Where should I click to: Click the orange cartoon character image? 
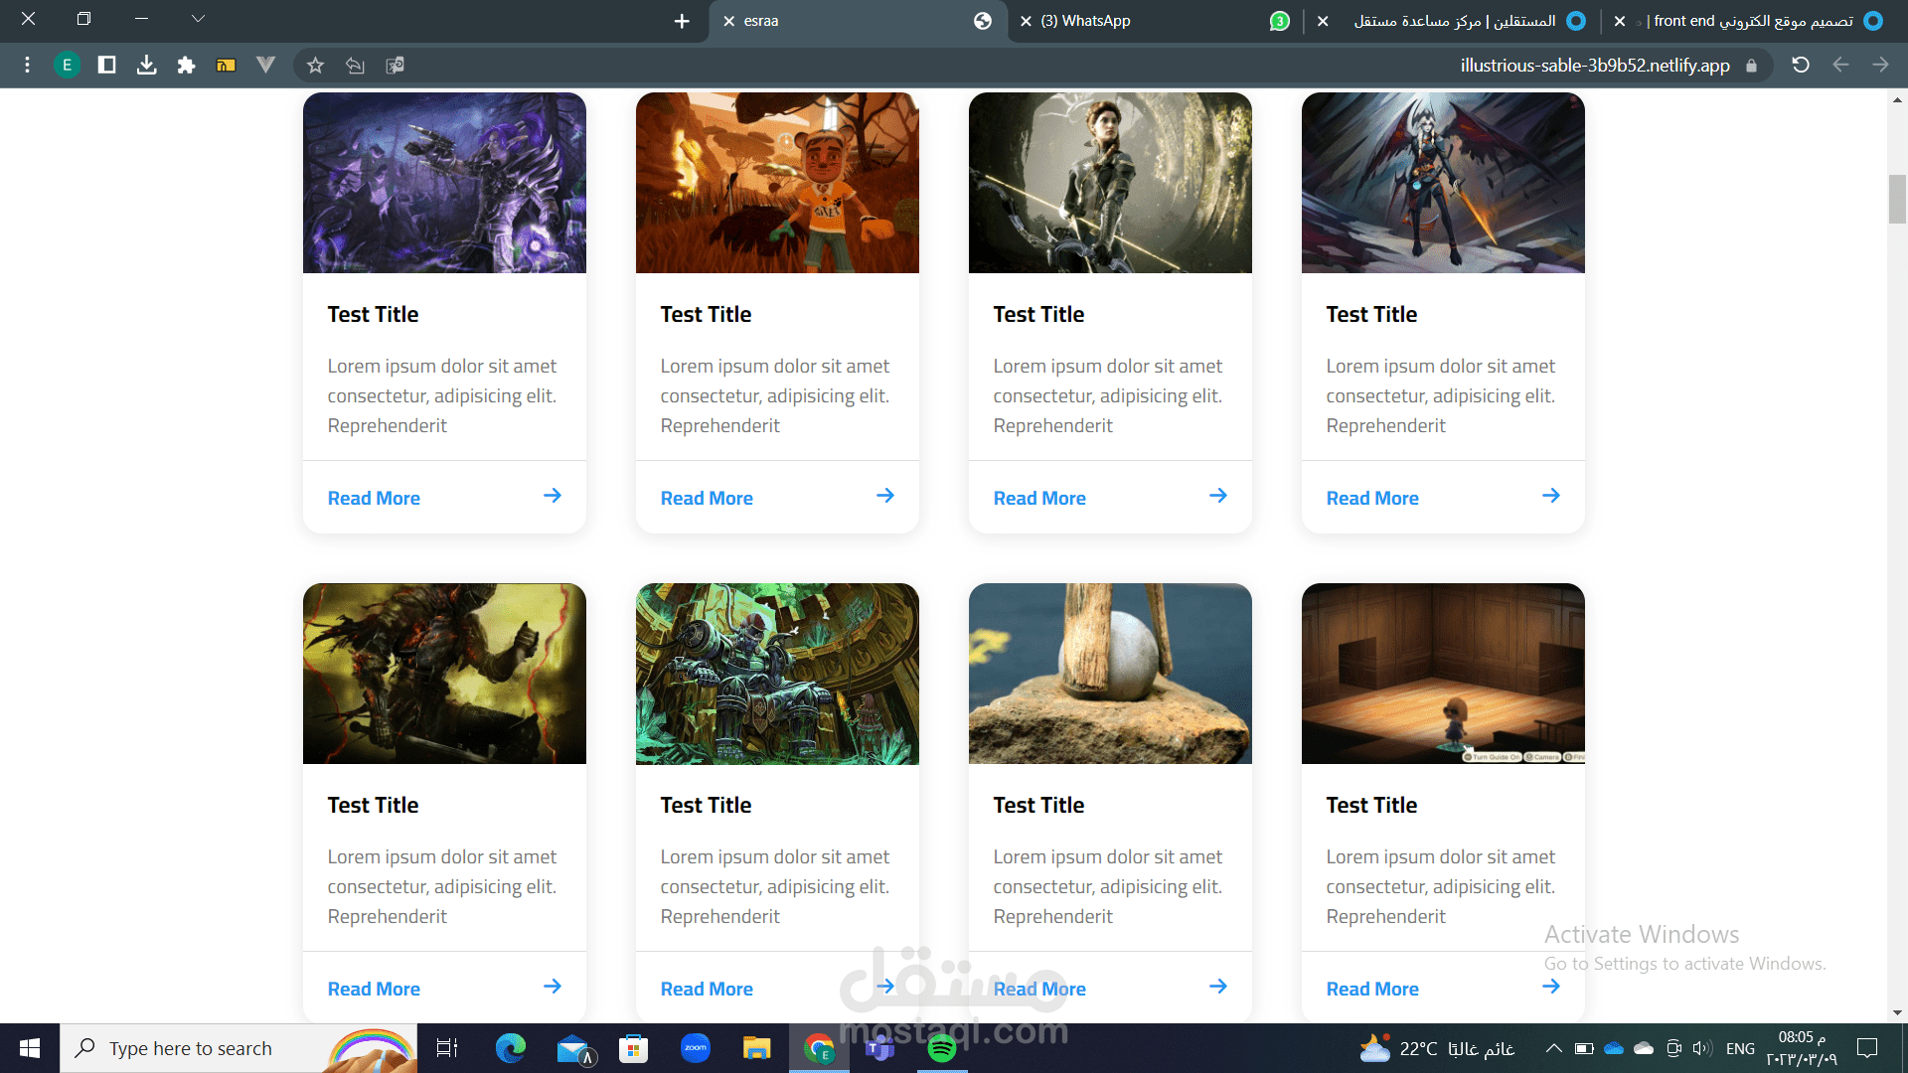tap(777, 183)
